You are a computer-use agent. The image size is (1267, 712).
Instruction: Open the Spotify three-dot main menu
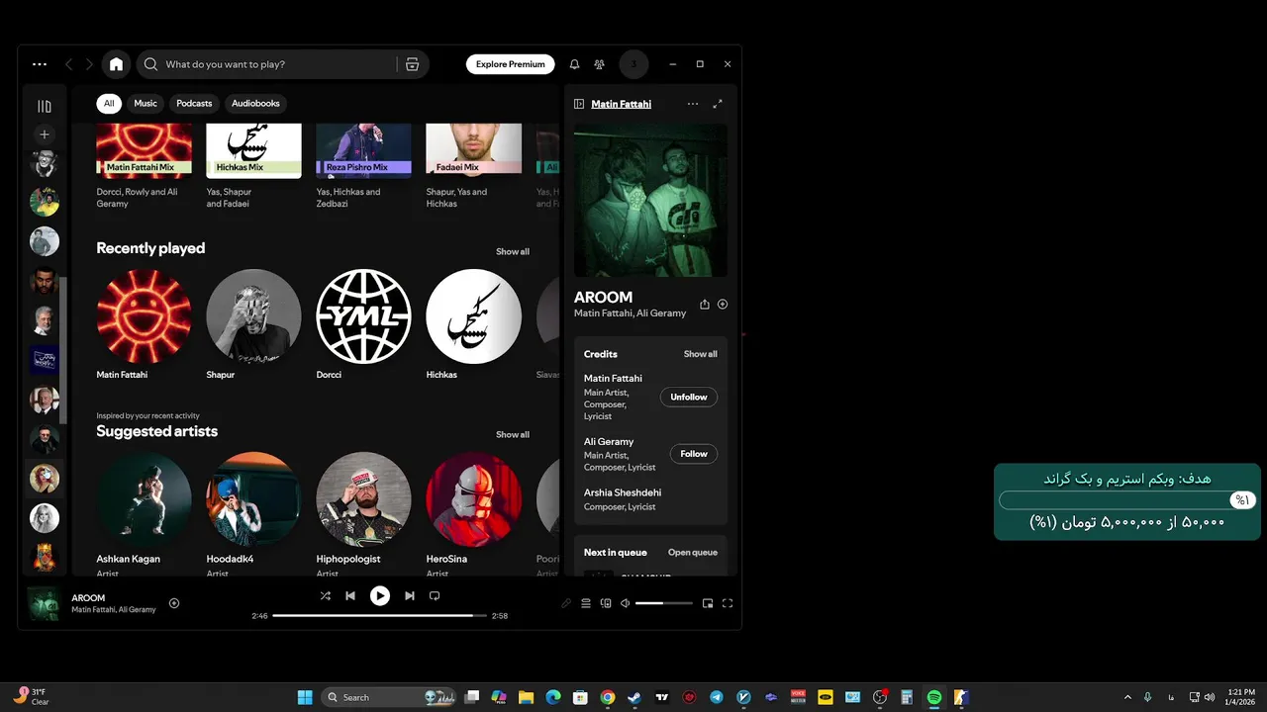pyautogui.click(x=40, y=64)
